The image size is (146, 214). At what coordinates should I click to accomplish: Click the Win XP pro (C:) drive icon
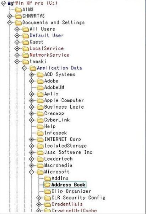tap(11, 3)
